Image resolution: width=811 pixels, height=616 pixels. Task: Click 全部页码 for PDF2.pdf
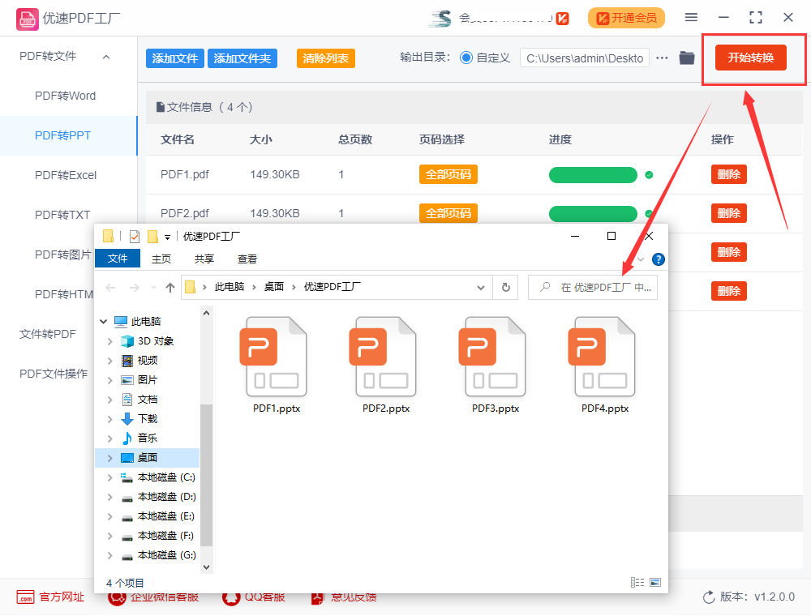448,213
